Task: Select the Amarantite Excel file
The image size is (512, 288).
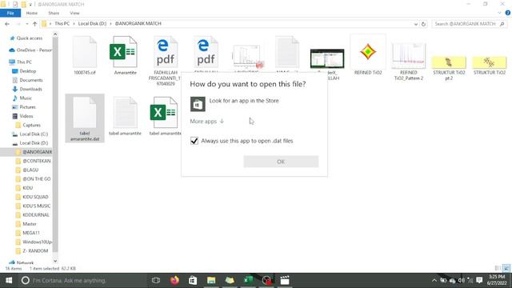Action: tap(125, 55)
